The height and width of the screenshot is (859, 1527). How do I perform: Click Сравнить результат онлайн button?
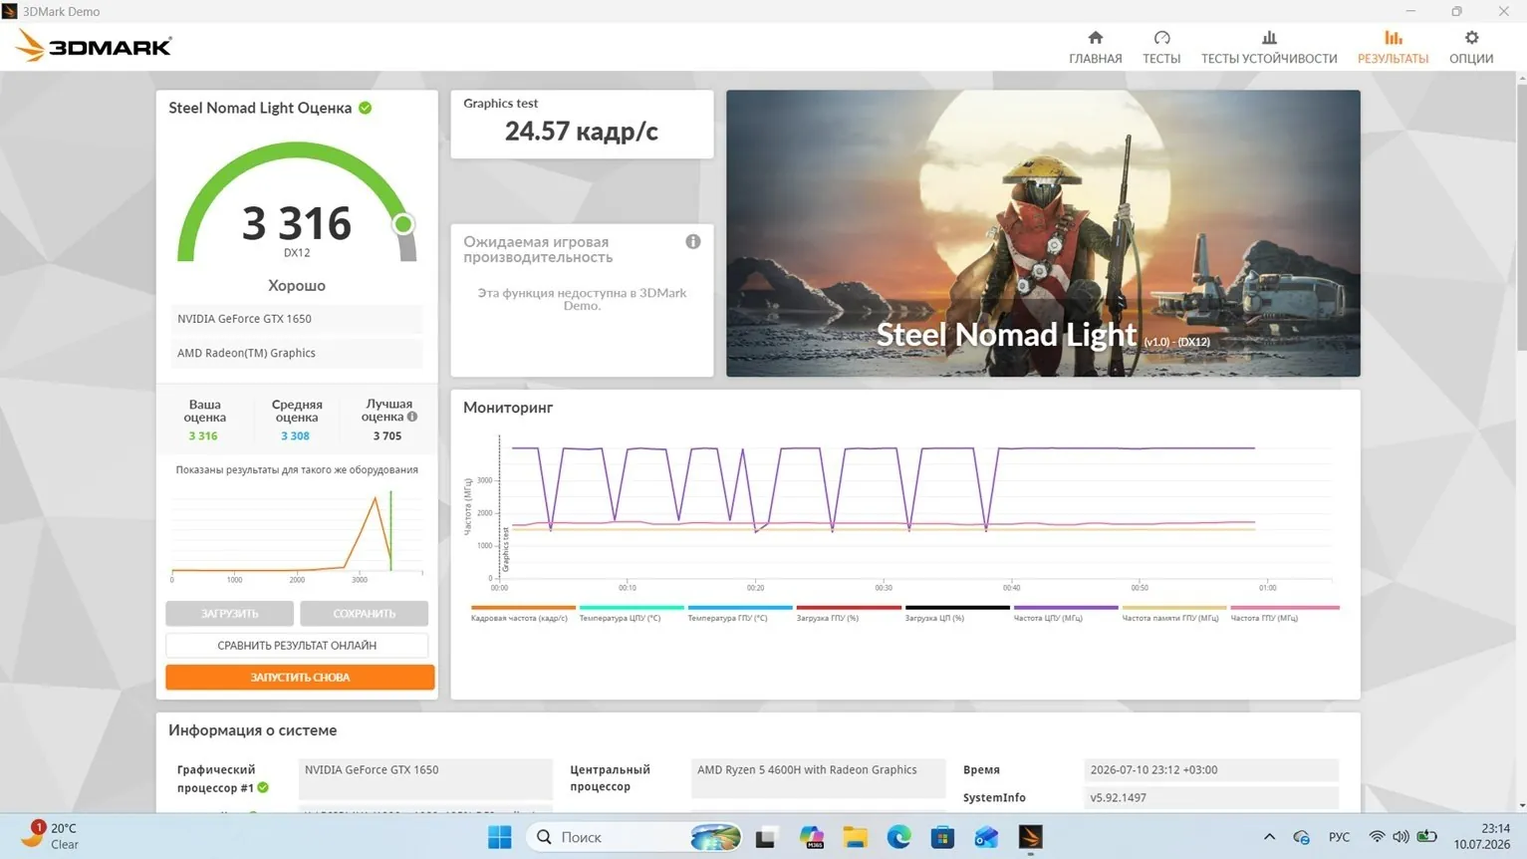297,646
